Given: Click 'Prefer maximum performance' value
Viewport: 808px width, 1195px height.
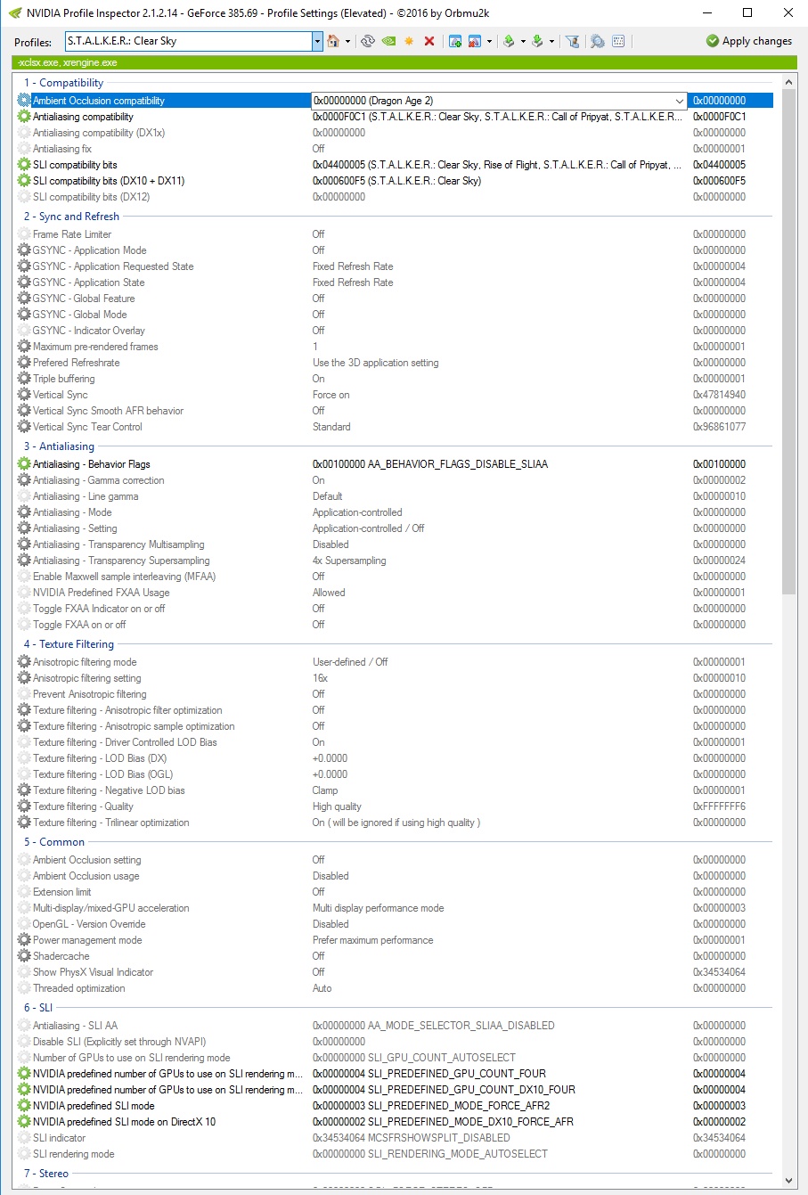Looking at the screenshot, I should pos(372,940).
